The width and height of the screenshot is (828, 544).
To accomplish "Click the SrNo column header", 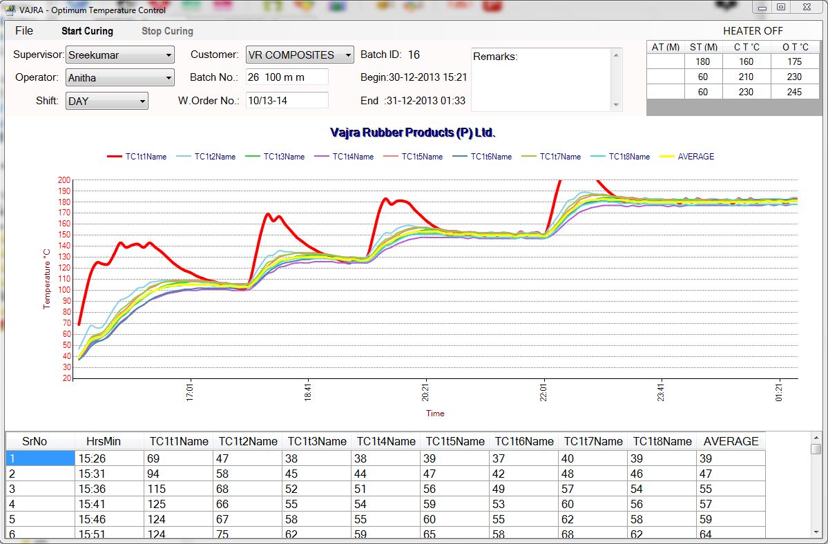I will point(35,441).
